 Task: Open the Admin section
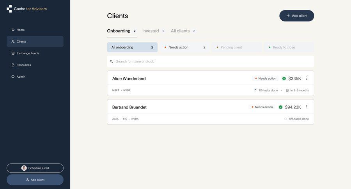pyautogui.click(x=35, y=77)
